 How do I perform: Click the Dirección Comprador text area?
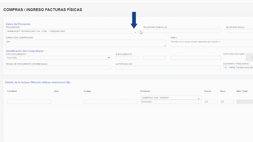86,43
